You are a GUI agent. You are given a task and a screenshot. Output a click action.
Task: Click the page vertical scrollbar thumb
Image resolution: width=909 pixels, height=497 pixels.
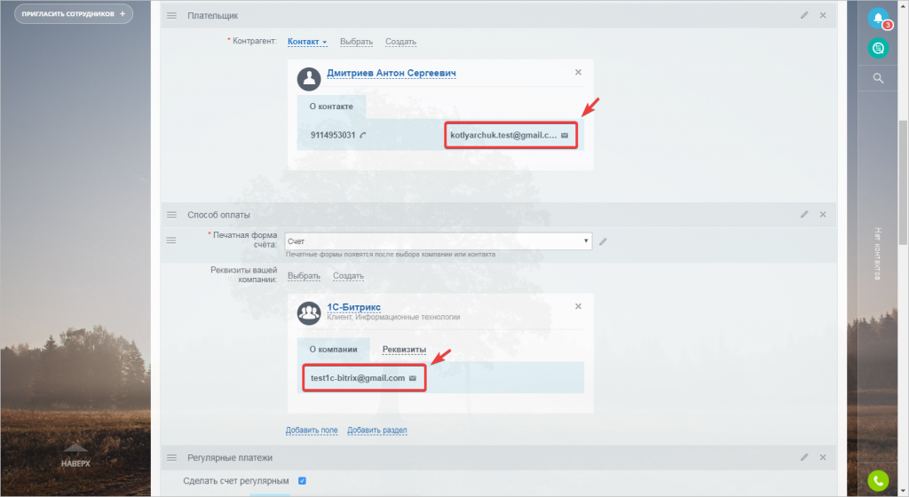tap(903, 183)
